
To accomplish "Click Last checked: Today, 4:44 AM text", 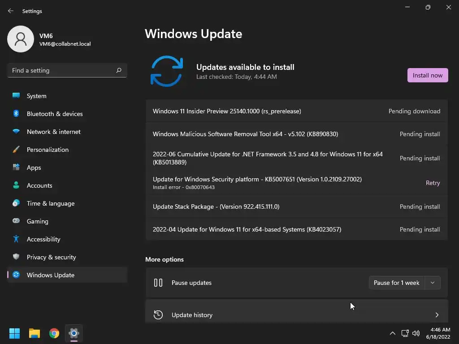I will click(237, 77).
